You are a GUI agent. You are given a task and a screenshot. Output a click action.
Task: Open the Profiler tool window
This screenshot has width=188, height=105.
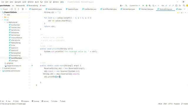click(x=54, y=101)
